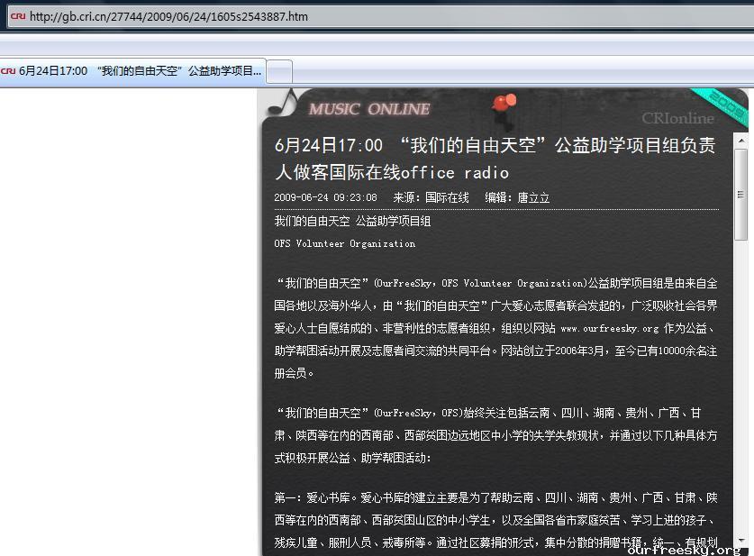754x556 pixels.
Task: Click the publish date 2009-06-24 09:23:08
Action: point(325,197)
